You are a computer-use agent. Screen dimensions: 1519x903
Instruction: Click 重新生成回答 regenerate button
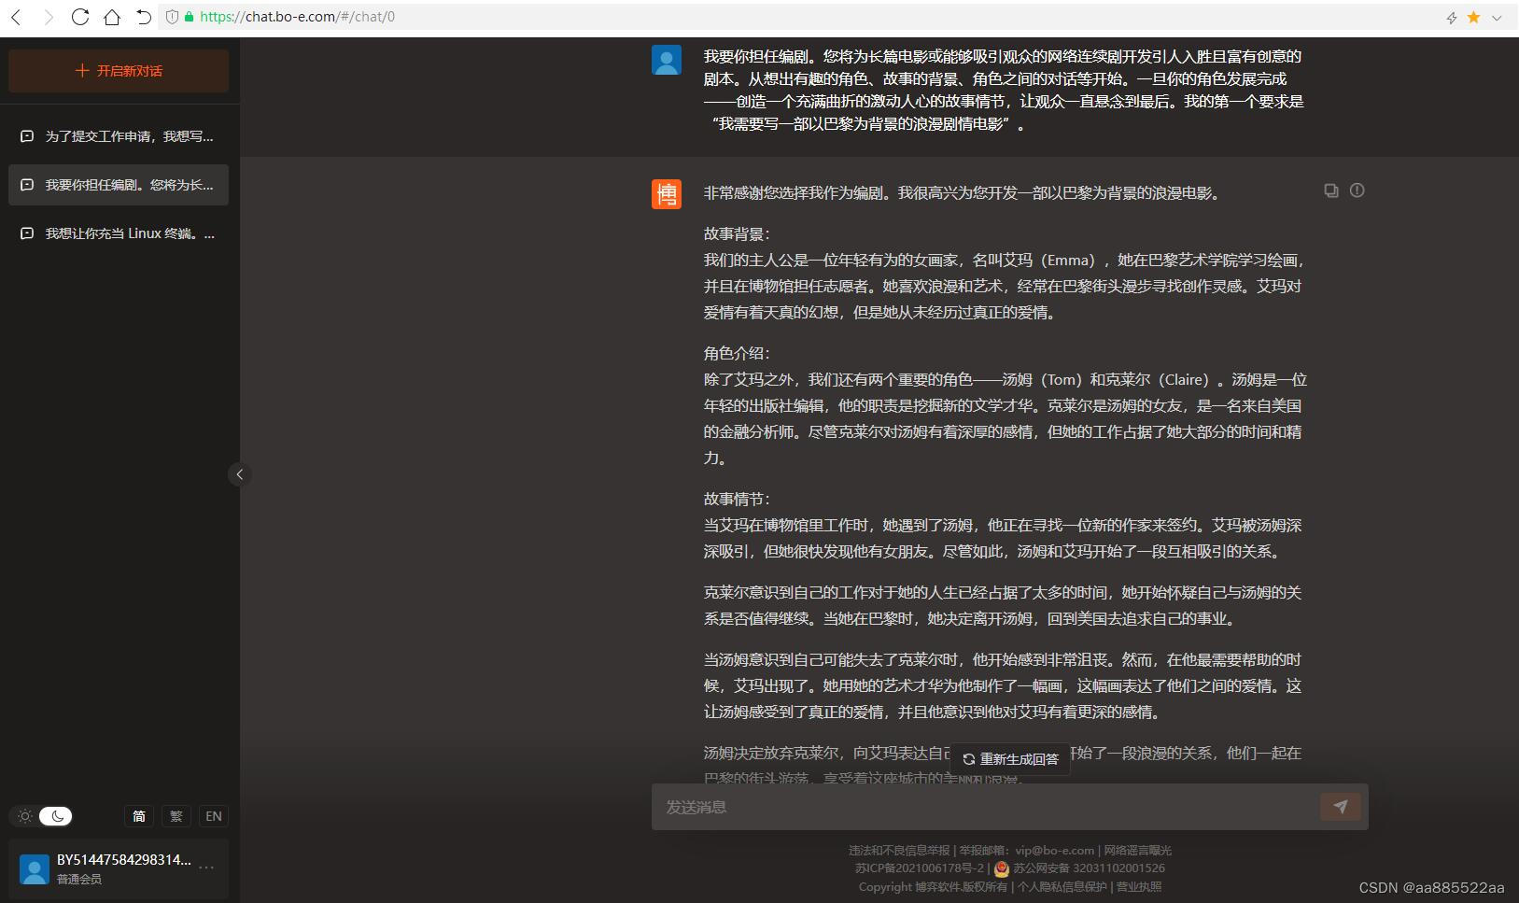(1010, 759)
